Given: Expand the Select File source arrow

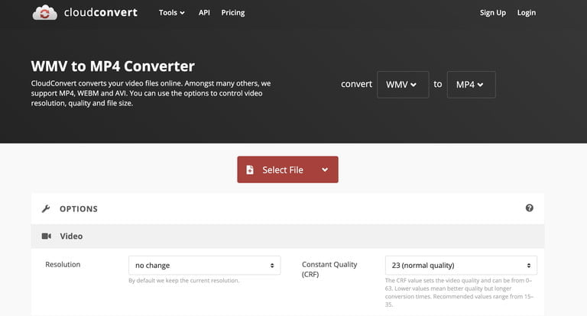Looking at the screenshot, I should pyautogui.click(x=325, y=169).
